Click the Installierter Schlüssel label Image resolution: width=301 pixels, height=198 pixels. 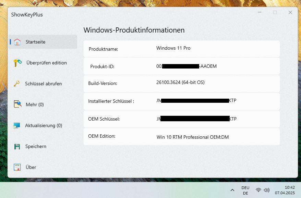(111, 101)
